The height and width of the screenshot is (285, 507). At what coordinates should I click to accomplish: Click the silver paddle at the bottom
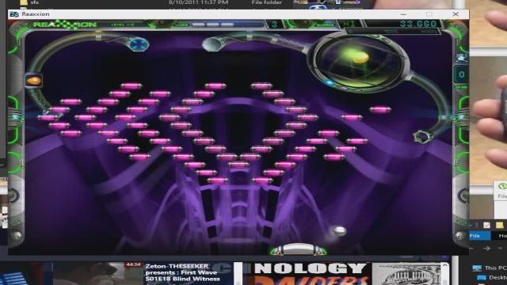tap(299, 249)
